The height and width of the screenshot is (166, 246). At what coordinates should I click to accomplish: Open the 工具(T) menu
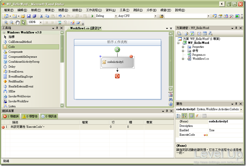point(125,10)
